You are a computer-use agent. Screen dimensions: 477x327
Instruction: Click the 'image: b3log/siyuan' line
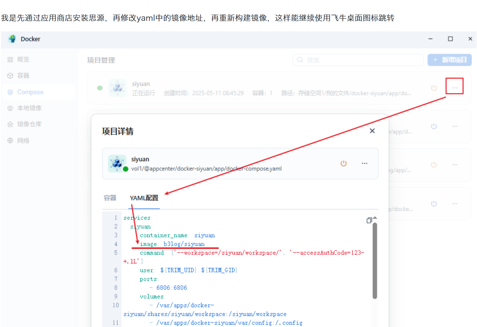(x=172, y=244)
